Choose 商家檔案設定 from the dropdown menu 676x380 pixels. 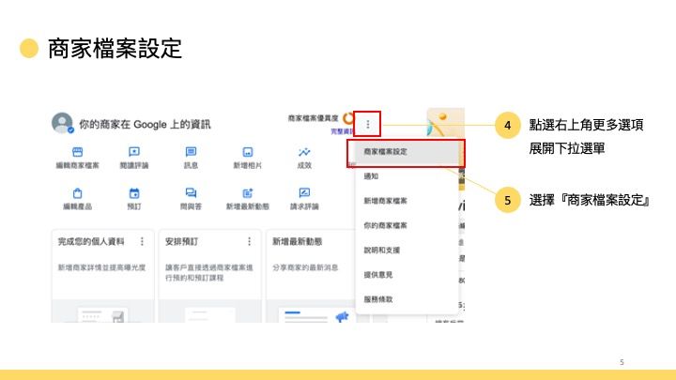pos(385,151)
